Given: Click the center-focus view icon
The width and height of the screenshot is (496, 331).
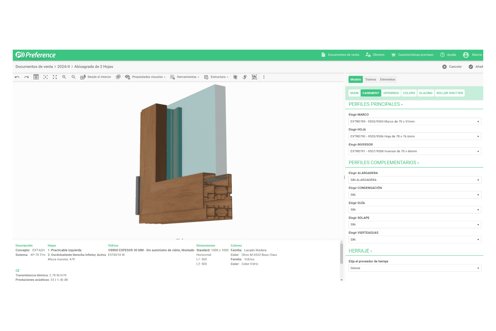Looking at the screenshot, I should [x=46, y=77].
